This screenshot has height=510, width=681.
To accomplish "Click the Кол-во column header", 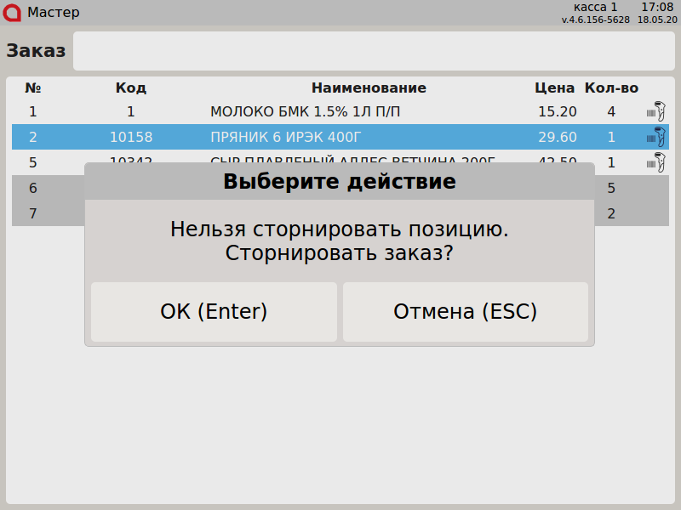I will pyautogui.click(x=611, y=88).
